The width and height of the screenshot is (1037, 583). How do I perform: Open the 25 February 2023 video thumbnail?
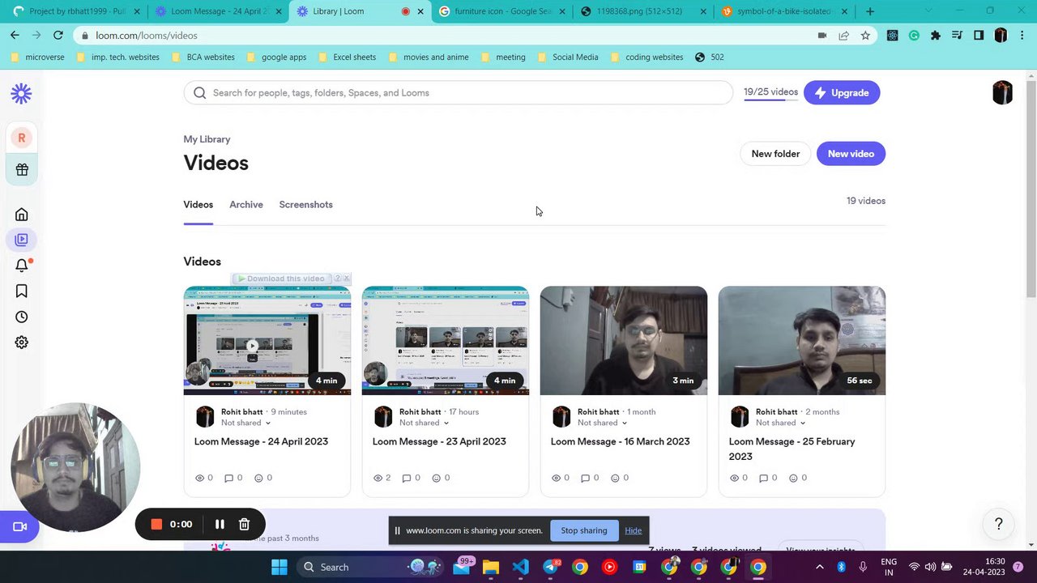802,341
